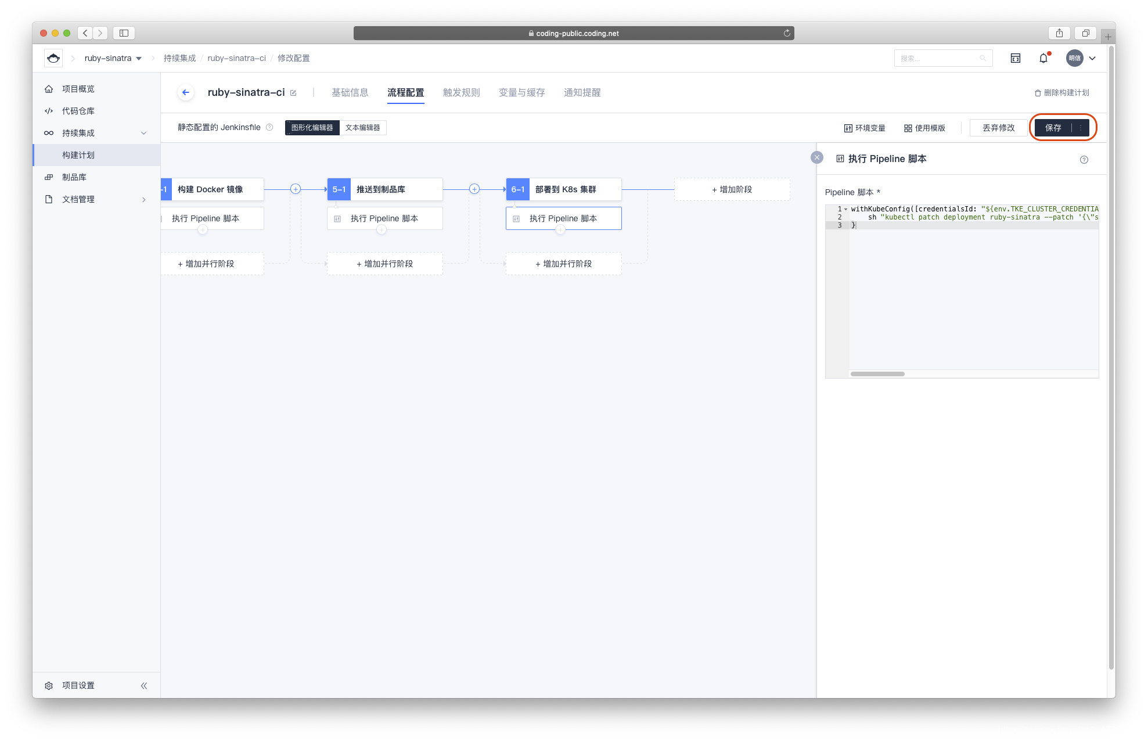
Task: Collapse the sidebar with double chevron
Action: pyautogui.click(x=144, y=686)
